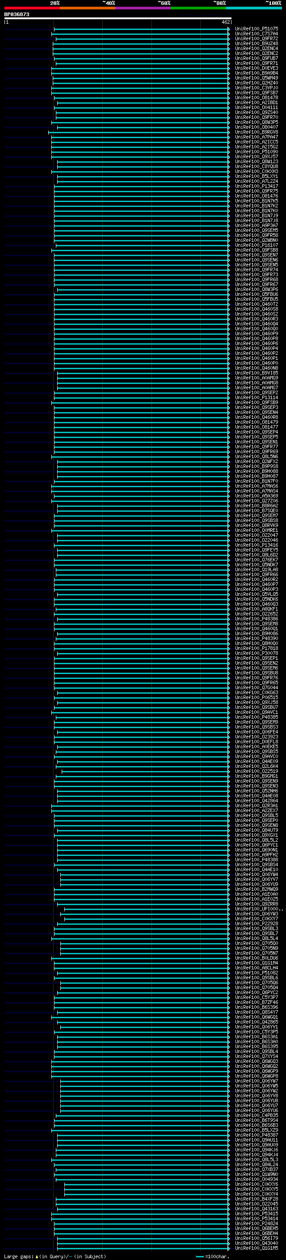The height and width of the screenshot is (1260, 286).
Task: Open hit UniRef100_C8YQU8
Action: [x=256, y=166]
